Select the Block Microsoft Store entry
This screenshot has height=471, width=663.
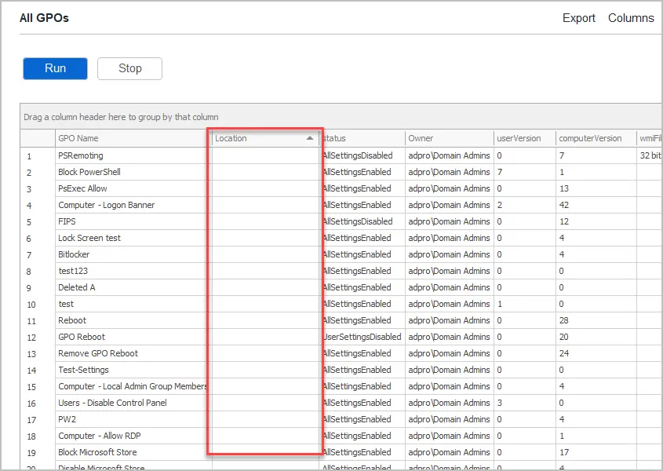(x=97, y=453)
